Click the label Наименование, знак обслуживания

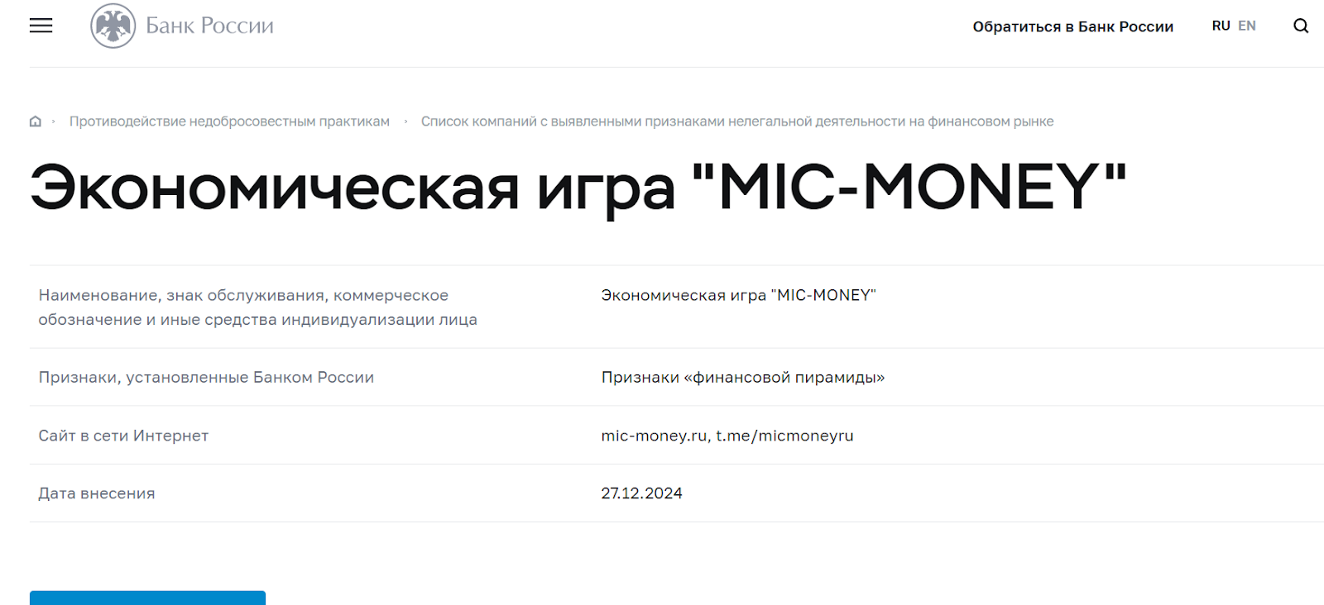point(257,307)
